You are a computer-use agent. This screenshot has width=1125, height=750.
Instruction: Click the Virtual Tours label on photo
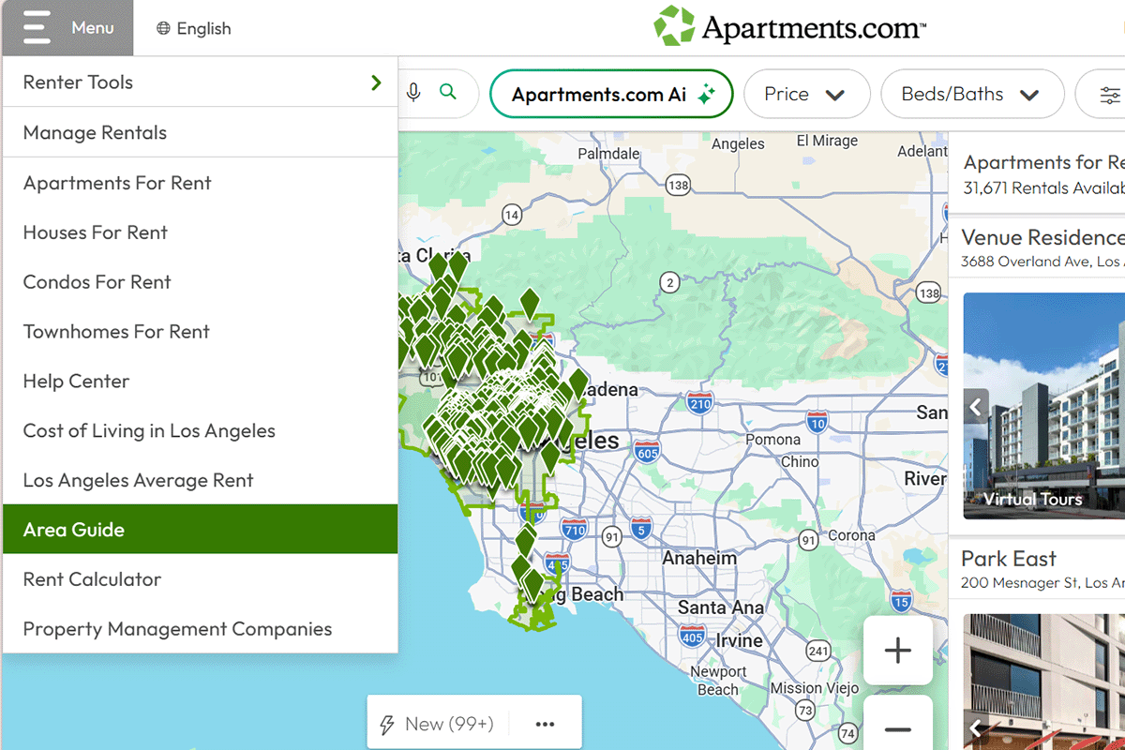[1032, 500]
